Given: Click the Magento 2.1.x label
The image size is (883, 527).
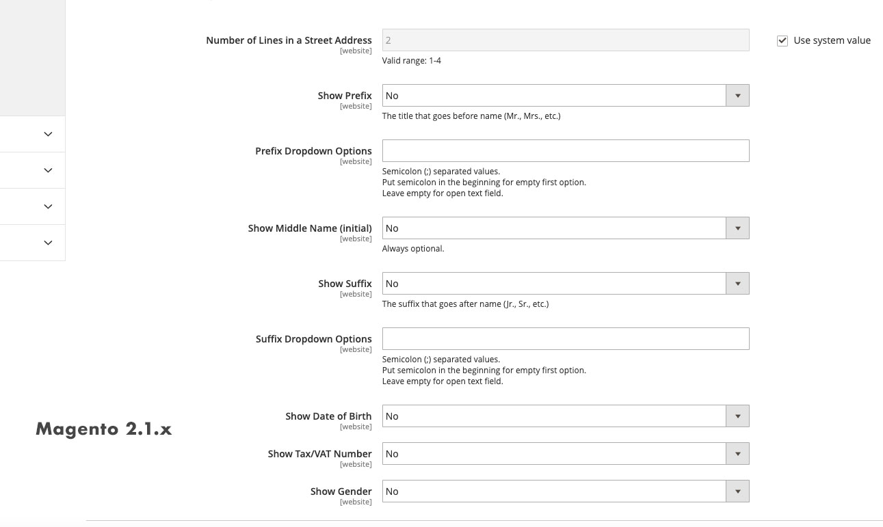Looking at the screenshot, I should (103, 429).
